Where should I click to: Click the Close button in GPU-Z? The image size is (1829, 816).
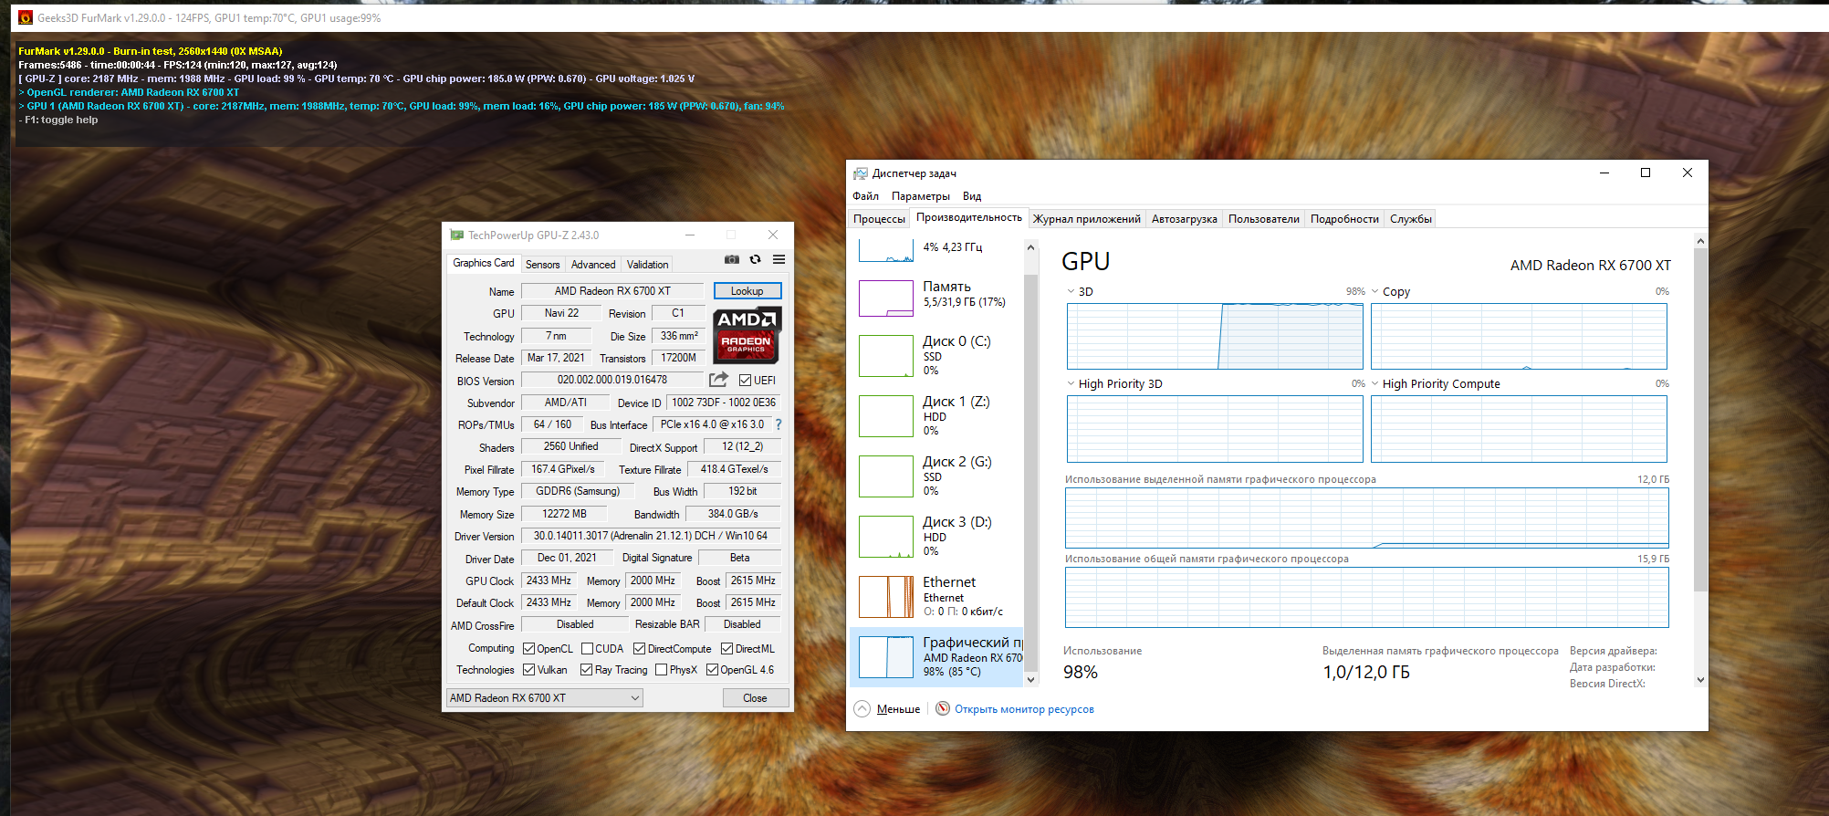tap(755, 698)
